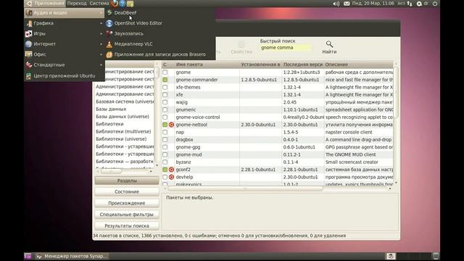Open the help icon in top panel
The image size is (464, 261).
123,4
